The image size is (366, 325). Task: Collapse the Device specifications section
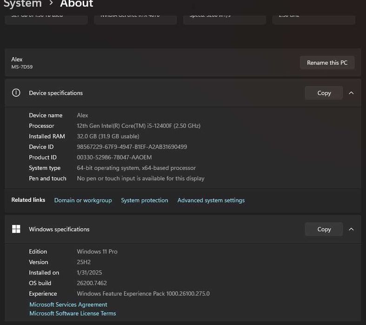351,93
